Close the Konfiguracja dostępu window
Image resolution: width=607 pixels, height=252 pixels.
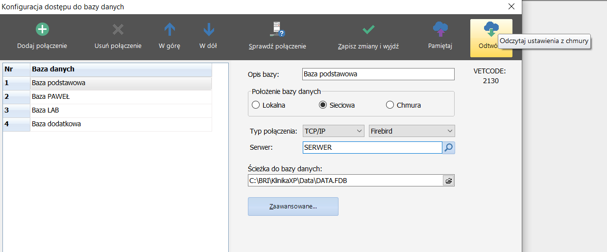click(511, 7)
